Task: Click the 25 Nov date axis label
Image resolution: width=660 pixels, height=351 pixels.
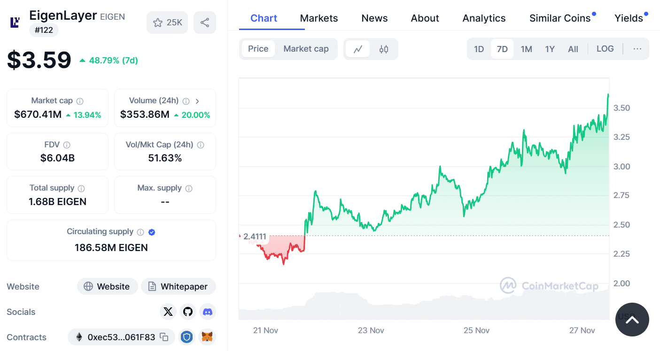Action: 476,330
